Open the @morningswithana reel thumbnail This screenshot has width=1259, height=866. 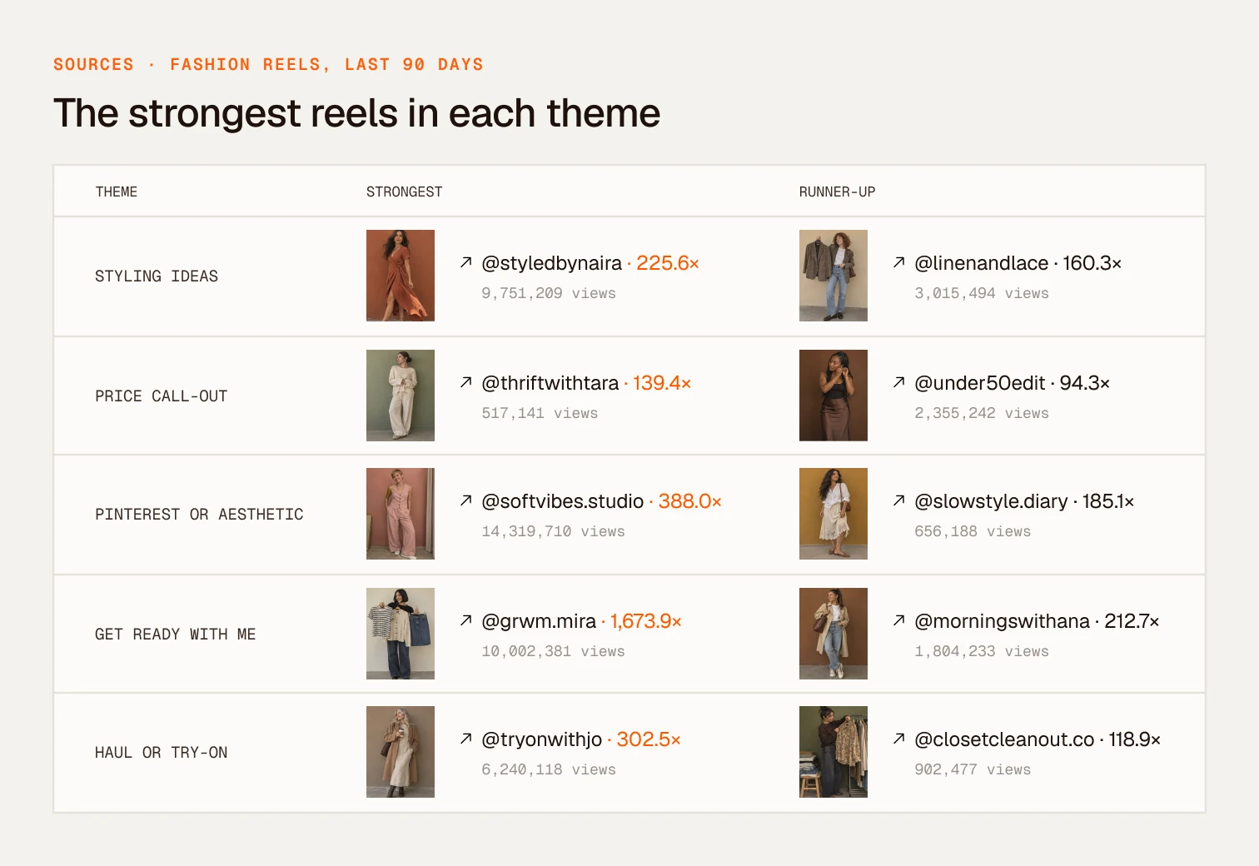[834, 634]
